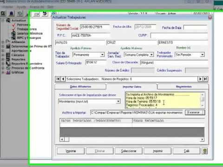Click the R.F.C. input field
Screen dimensions: 223x167
click(91, 35)
